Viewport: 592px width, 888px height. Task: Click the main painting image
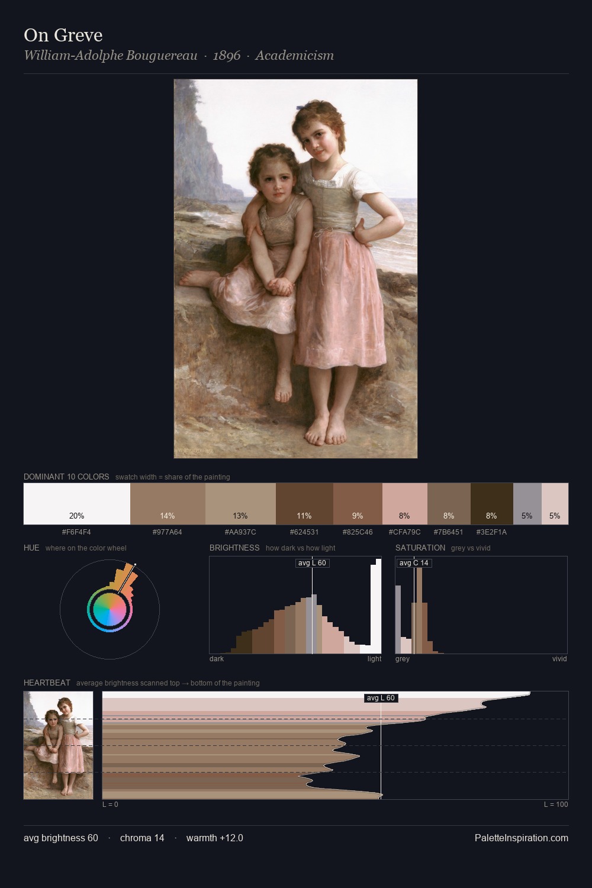(x=295, y=269)
